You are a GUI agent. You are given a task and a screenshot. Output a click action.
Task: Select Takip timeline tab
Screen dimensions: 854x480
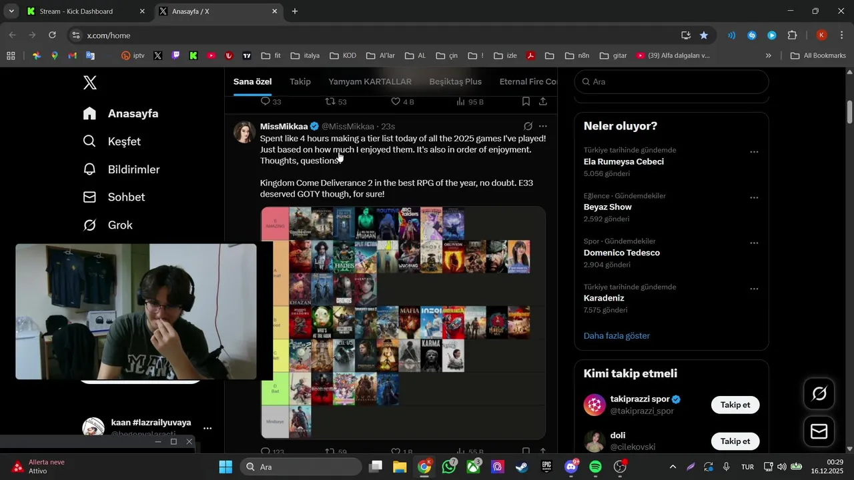click(300, 81)
